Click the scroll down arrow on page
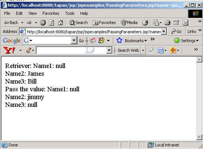This screenshot has height=149, width=203. tap(199, 137)
